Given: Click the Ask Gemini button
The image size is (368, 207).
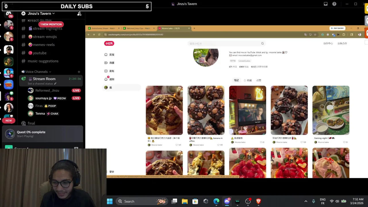Looking at the screenshot, I should (338, 28).
